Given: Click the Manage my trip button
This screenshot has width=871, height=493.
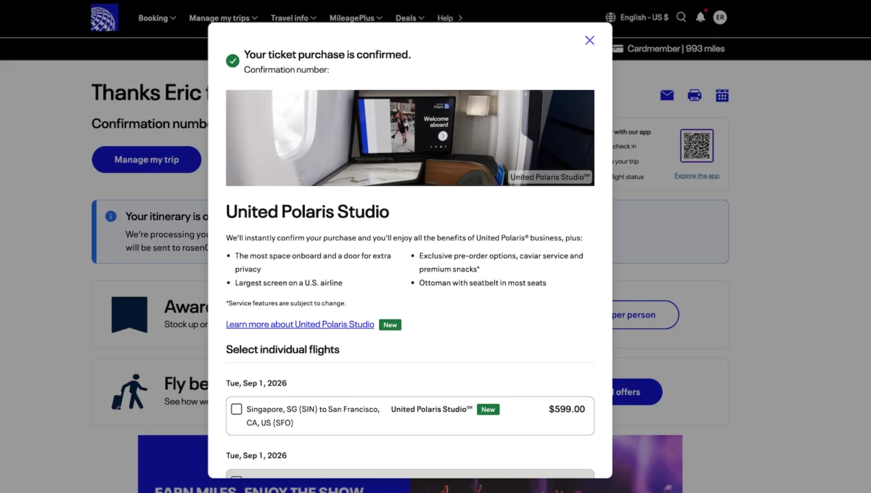Looking at the screenshot, I should [x=147, y=160].
